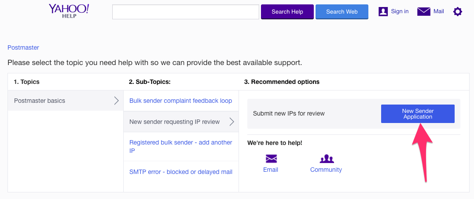Image resolution: width=474 pixels, height=199 pixels.
Task: Click the Community people icon
Action: click(327, 159)
